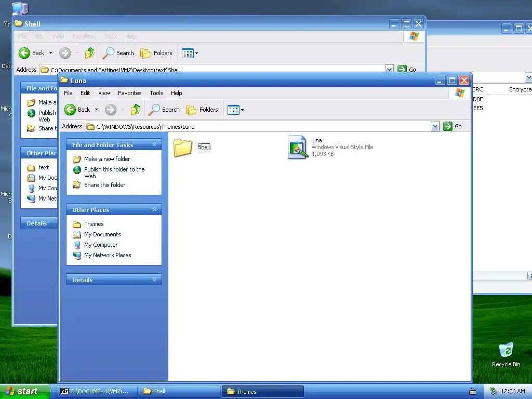Viewport: 532px width, 399px height.
Task: Click safely remove hardware tray icon
Action: pos(494,391)
